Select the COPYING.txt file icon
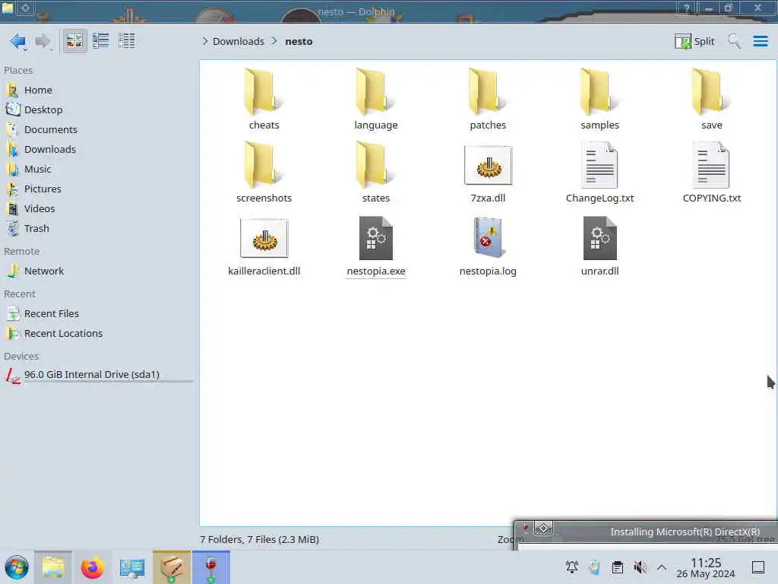Screen dimensions: 778x584 [711, 165]
